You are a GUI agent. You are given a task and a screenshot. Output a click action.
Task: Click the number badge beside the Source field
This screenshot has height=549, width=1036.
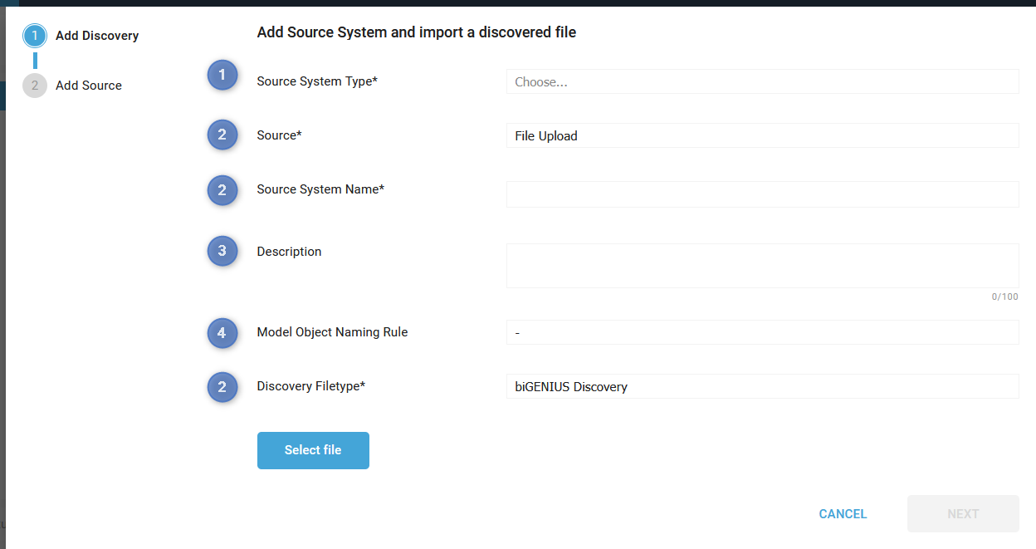222,135
